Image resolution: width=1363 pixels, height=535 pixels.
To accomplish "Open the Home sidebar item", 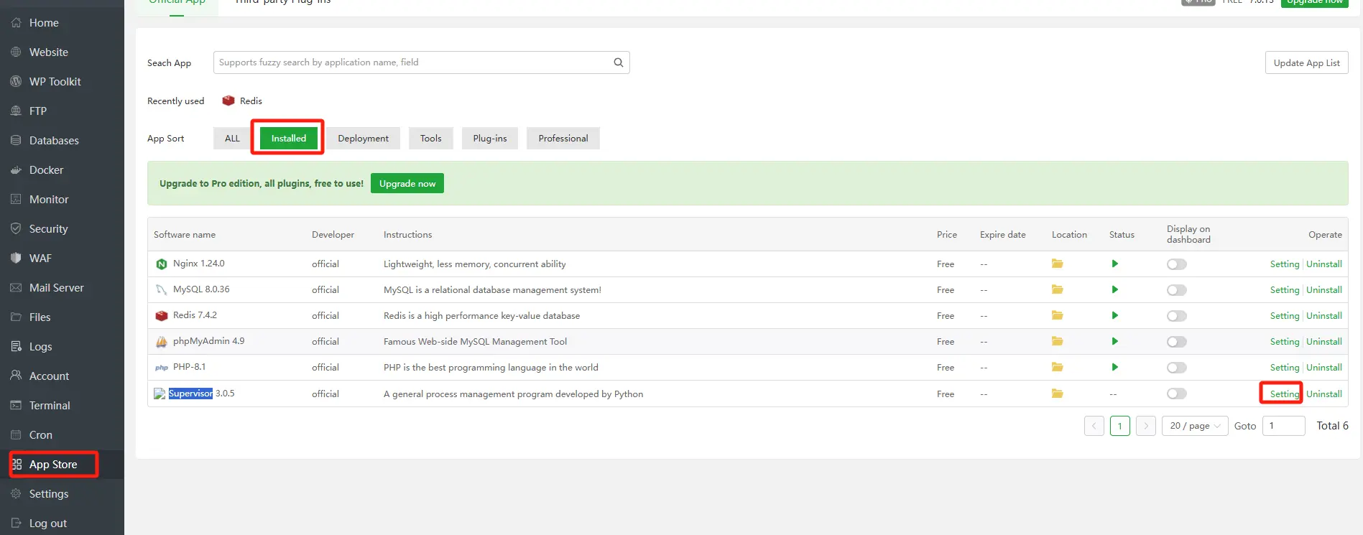I will pyautogui.click(x=44, y=23).
